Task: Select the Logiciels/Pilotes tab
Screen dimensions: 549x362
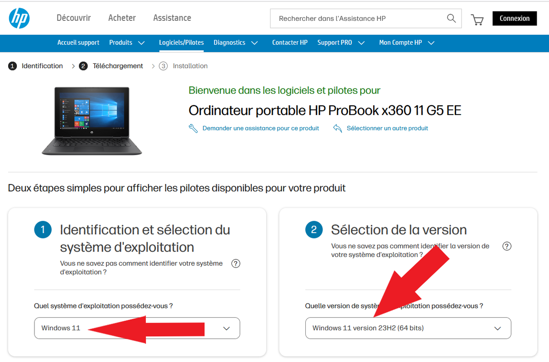Action: tap(181, 43)
